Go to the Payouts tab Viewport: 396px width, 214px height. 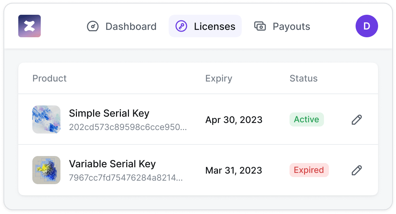(282, 26)
